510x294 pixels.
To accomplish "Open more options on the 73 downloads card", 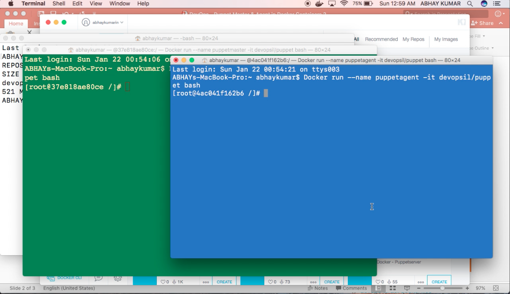I will [313, 282].
